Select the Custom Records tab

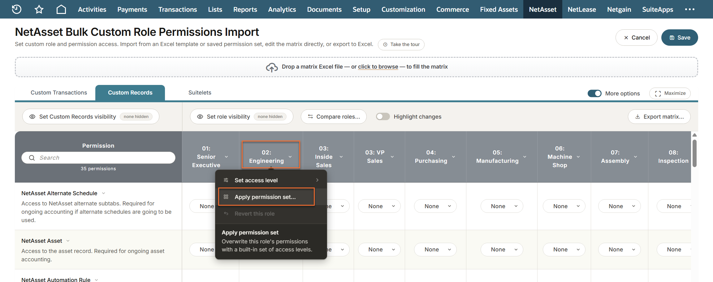130,93
